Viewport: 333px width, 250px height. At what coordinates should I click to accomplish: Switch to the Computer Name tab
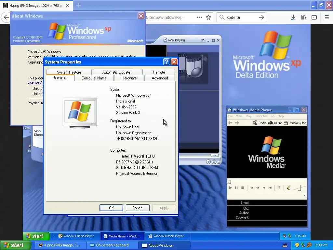pos(94,78)
